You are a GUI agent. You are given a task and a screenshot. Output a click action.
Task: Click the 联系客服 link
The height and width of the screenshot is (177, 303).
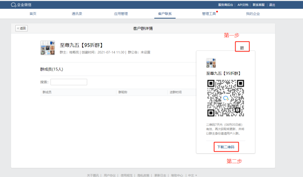[259, 5]
